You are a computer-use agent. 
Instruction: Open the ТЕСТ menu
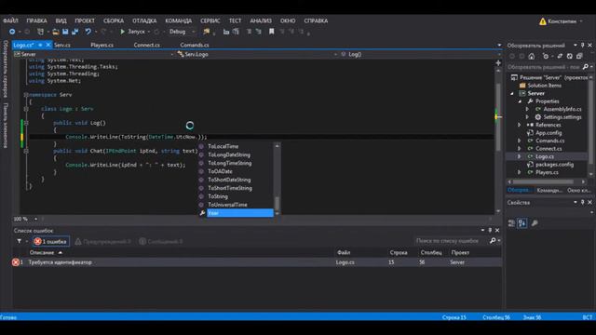coord(235,20)
